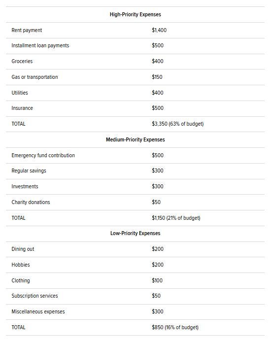The width and height of the screenshot is (270, 342).
Task: Select the High-Priority Expenses heading
Action: pyautogui.click(x=135, y=14)
